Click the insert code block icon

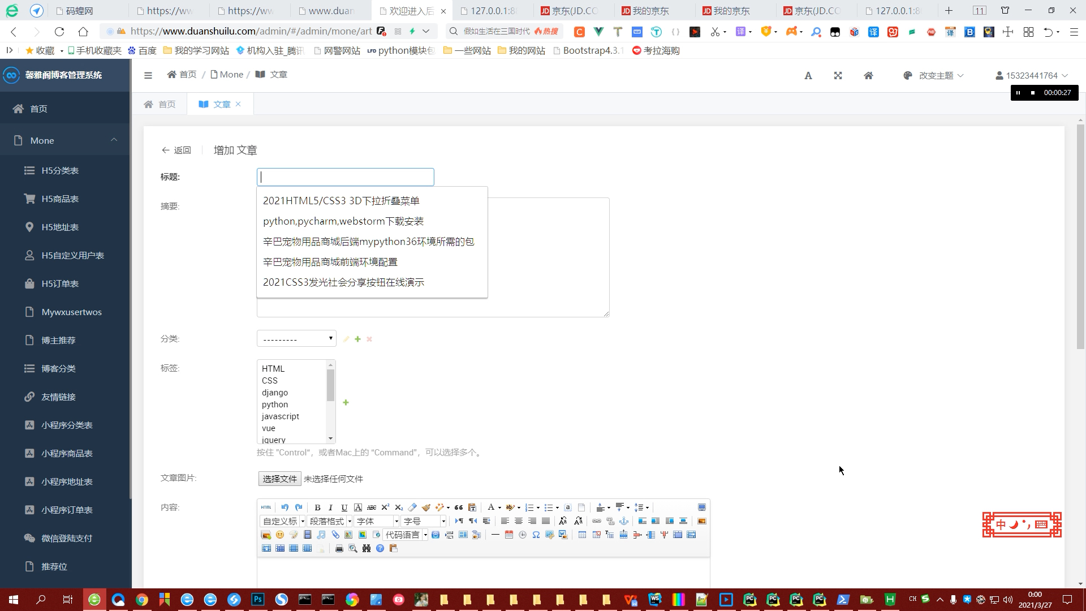[403, 535]
